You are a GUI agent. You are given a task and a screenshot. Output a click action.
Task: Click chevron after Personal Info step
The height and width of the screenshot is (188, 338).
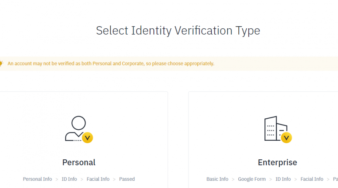pos(57,180)
